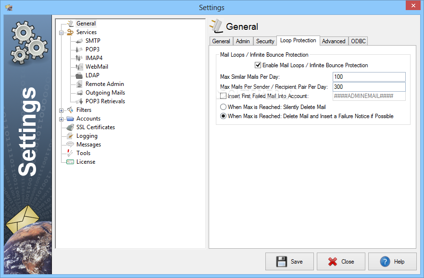Expand the Accounts tree node
The width and height of the screenshot is (424, 278).
tap(62, 119)
